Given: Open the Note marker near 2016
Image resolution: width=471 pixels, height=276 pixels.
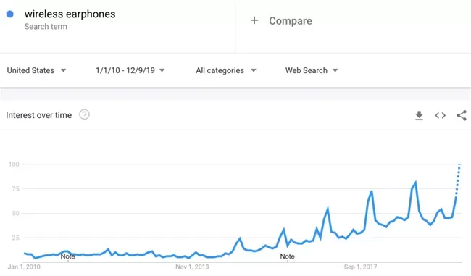Looking at the screenshot, I should [x=287, y=256].
